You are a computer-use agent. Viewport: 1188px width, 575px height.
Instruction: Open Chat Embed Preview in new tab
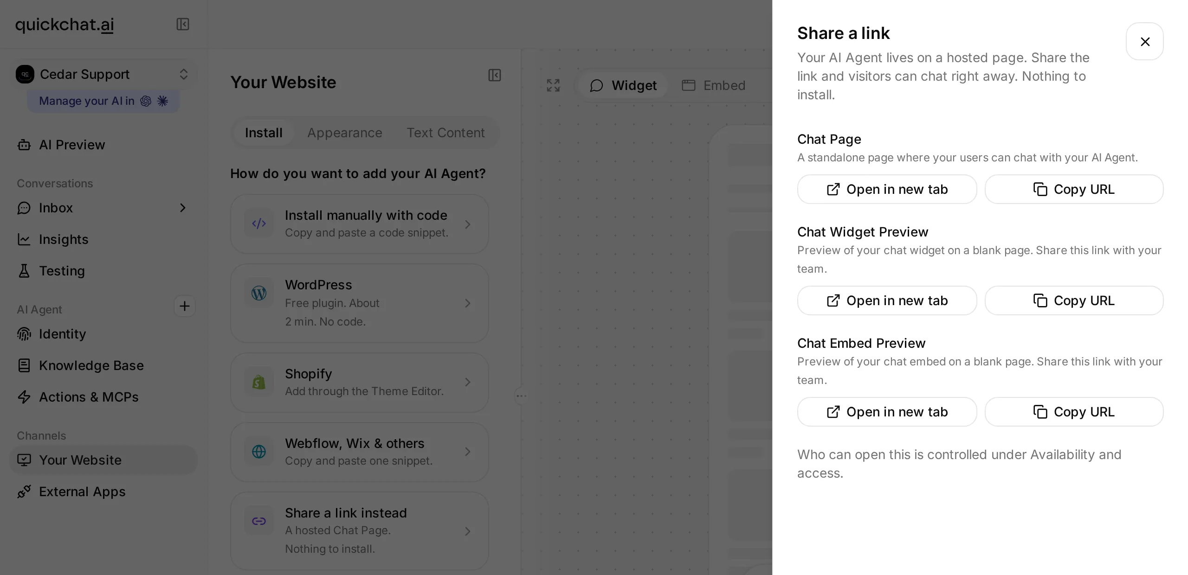[887, 412]
